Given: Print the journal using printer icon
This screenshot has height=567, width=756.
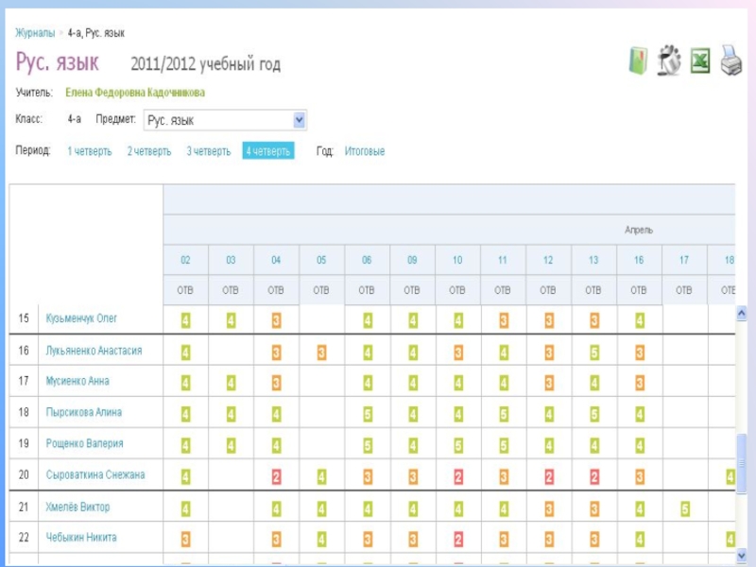Looking at the screenshot, I should click(x=731, y=61).
